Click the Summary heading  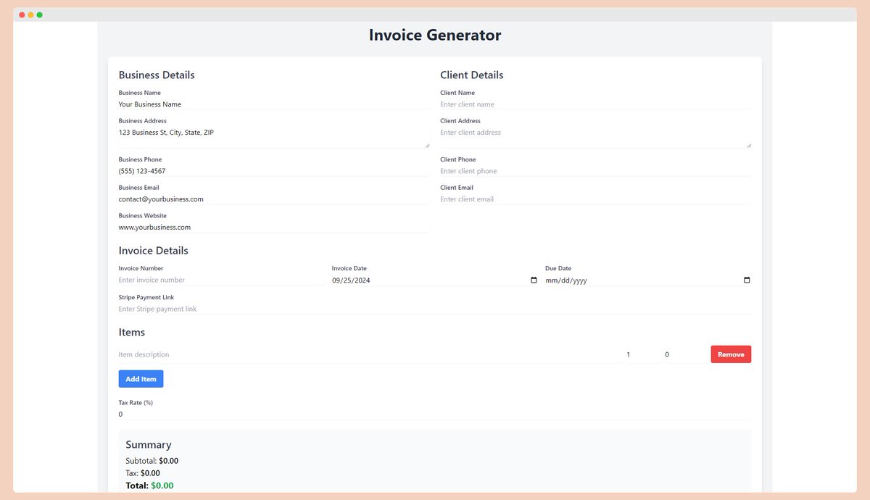149,445
